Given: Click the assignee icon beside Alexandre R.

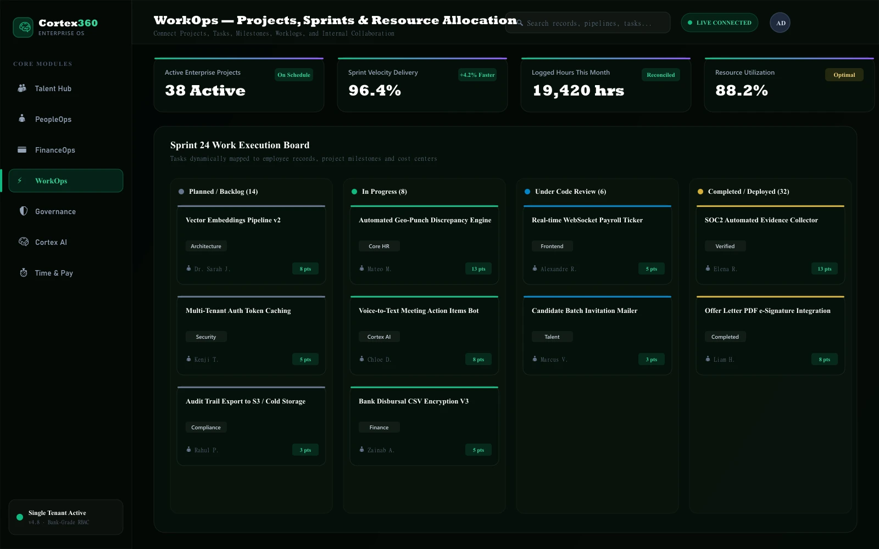Looking at the screenshot, I should coord(535,268).
